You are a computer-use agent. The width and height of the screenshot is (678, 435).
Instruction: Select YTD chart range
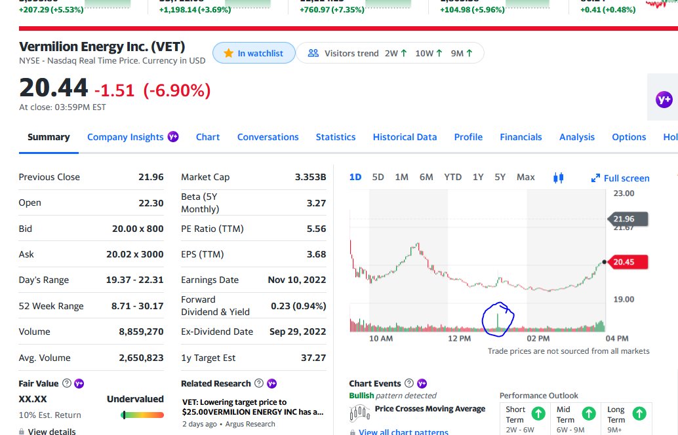click(x=452, y=177)
